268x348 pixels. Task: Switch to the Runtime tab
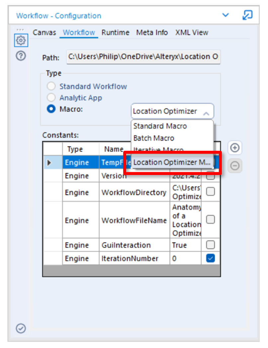[x=115, y=33]
